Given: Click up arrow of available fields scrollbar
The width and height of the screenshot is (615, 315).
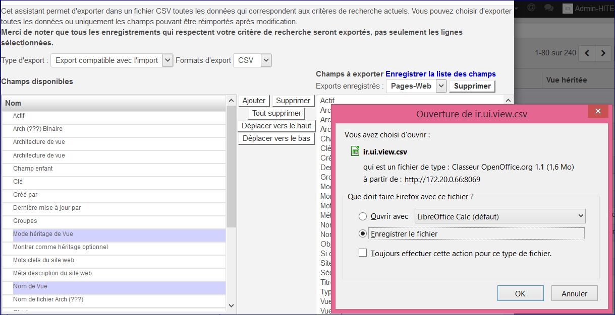Looking at the screenshot, I should (231, 101).
